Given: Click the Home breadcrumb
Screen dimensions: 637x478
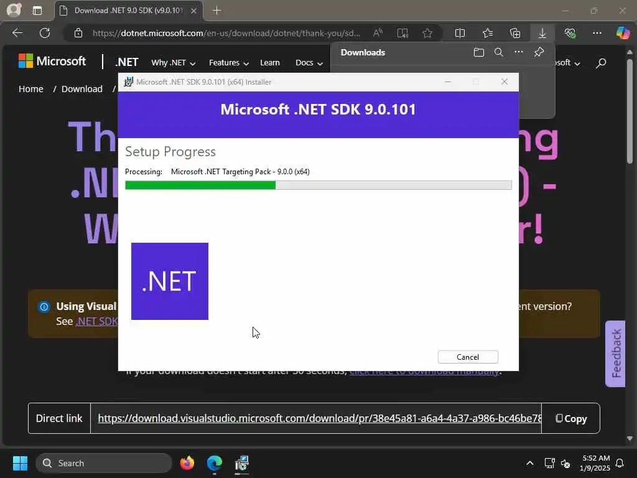Looking at the screenshot, I should 31,88.
